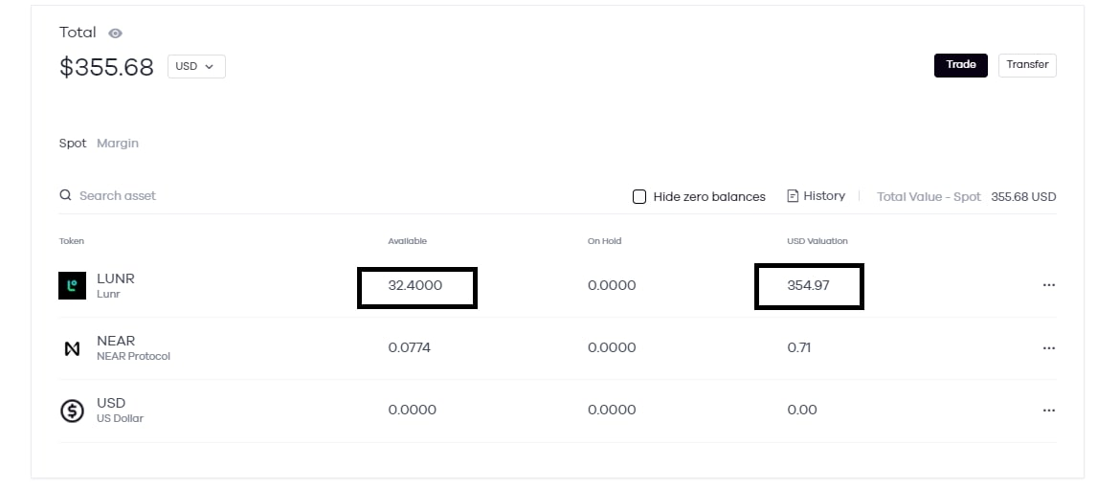Toggle total balance visibility eye icon
Screen dimensions: 1097x489
(x=115, y=33)
